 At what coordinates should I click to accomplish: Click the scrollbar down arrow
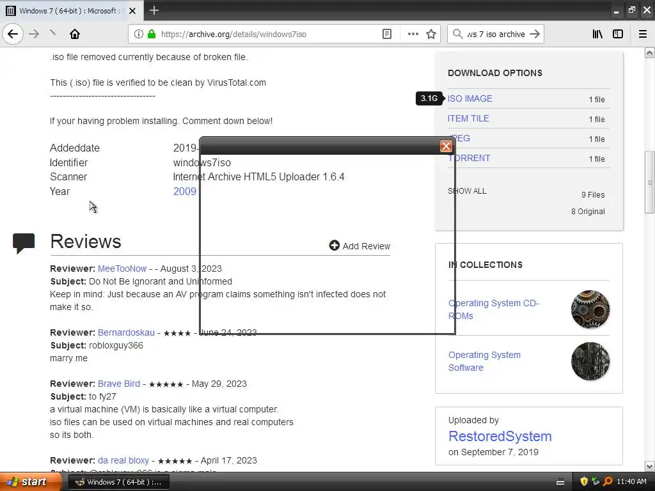coord(650,466)
